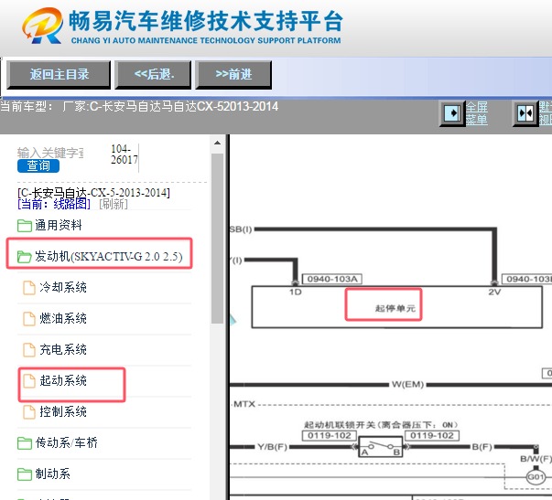Click the MTX label in diagram
The height and width of the screenshot is (500, 552).
click(244, 404)
